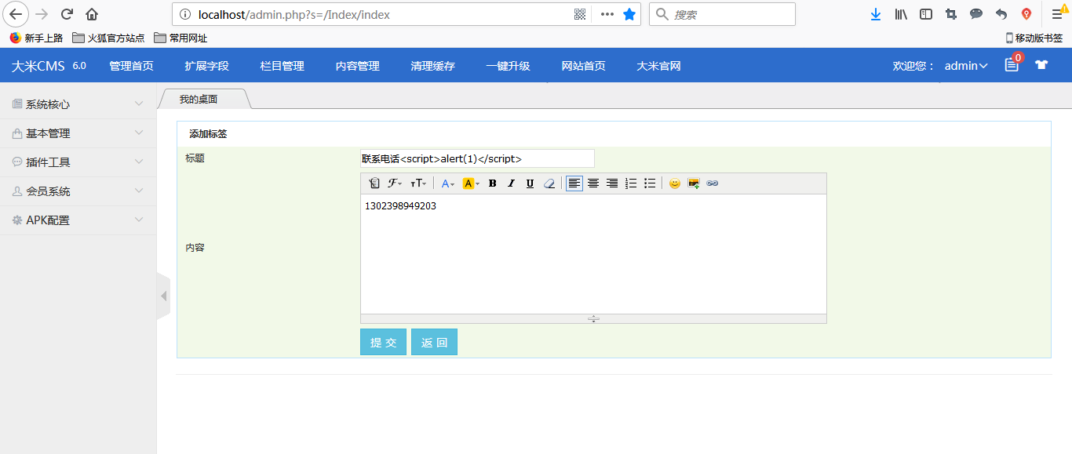
Task: Click the paste-from-Word icon in the editor
Action: click(374, 183)
